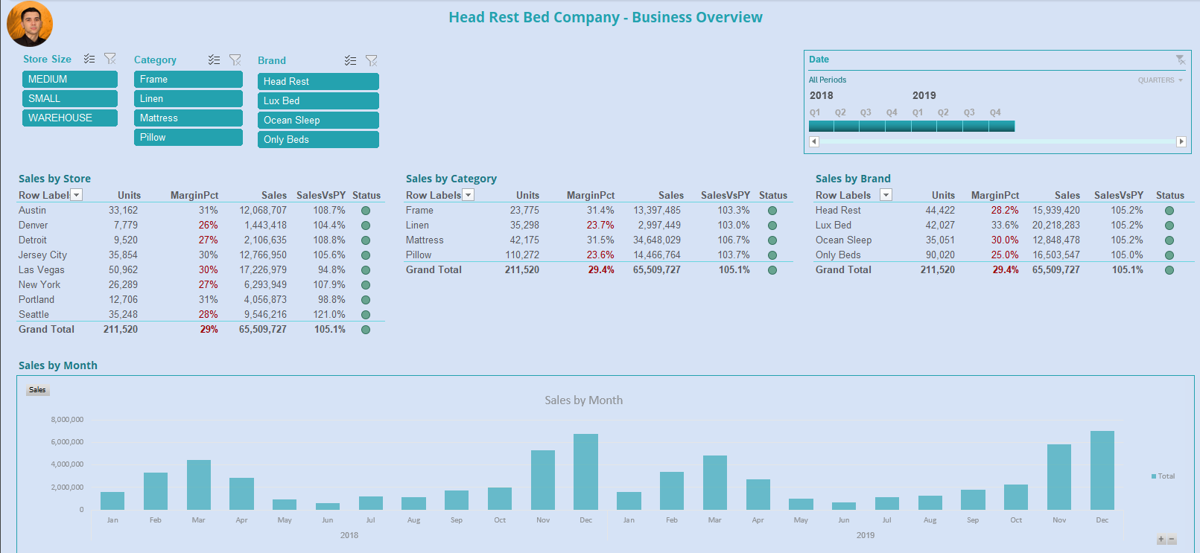
Task: Clear the Category slicer filter
Action: click(x=235, y=60)
